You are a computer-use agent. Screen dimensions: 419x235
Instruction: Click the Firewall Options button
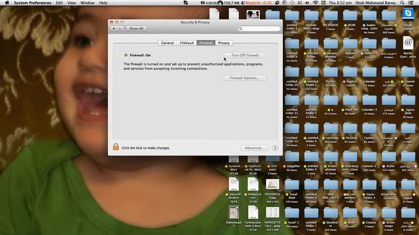point(245,78)
